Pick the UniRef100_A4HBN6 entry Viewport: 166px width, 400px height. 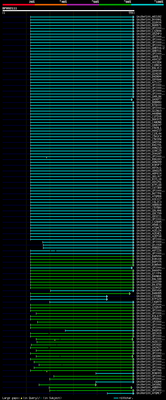149,114
